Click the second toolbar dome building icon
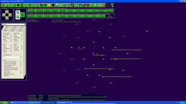This screenshot has width=186, height=104. pyautogui.click(x=6, y=5)
